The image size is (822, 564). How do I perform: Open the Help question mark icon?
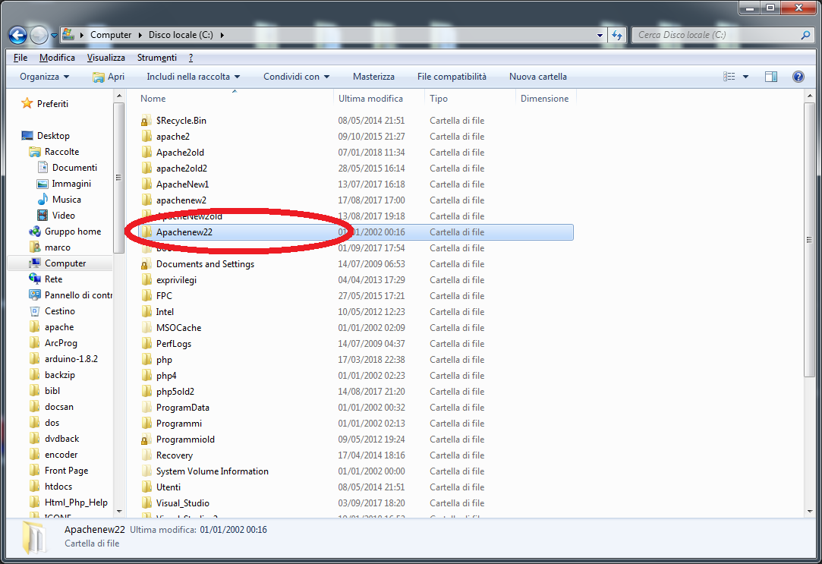click(798, 77)
